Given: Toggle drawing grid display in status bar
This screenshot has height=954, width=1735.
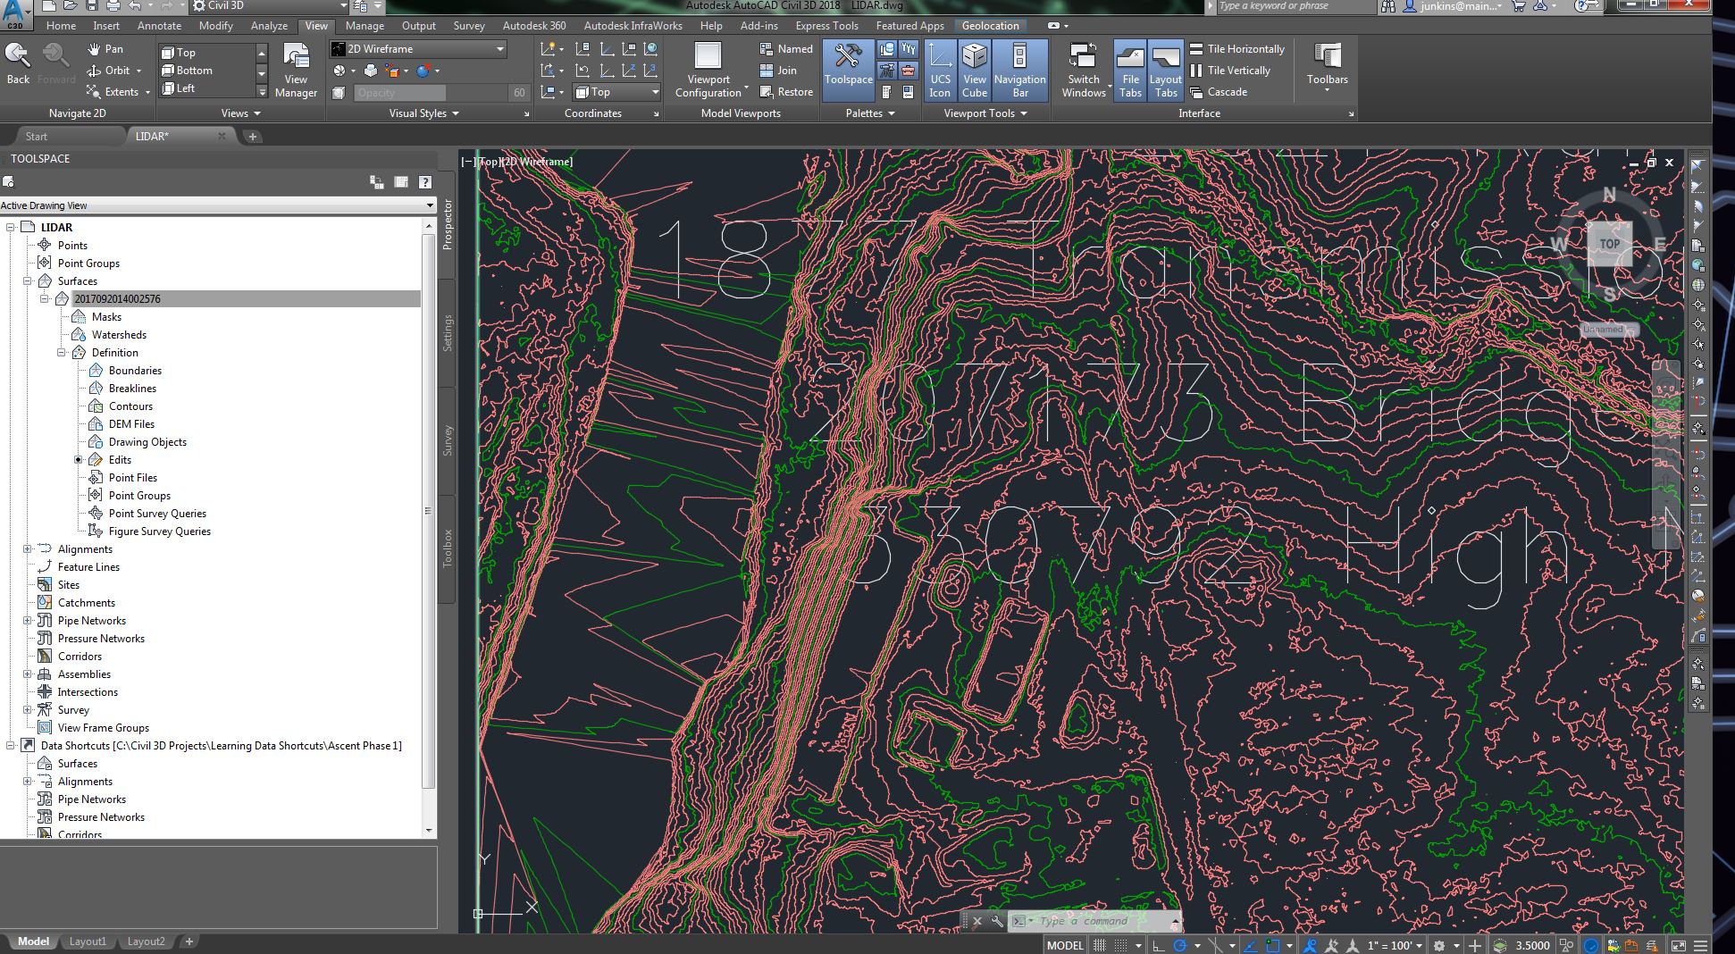Looking at the screenshot, I should pos(1100,945).
